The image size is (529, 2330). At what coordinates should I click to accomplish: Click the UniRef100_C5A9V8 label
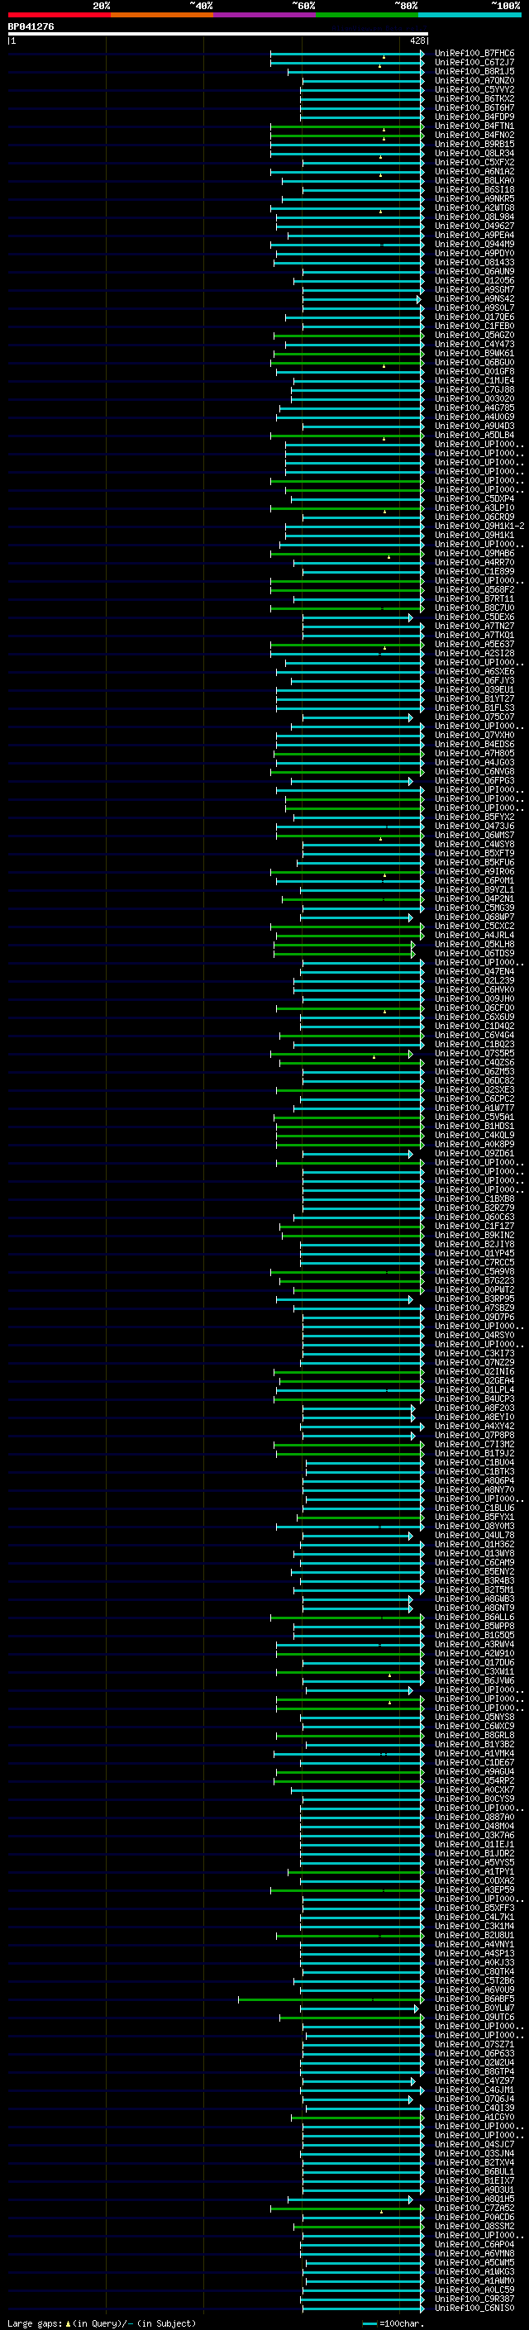tap(474, 1272)
